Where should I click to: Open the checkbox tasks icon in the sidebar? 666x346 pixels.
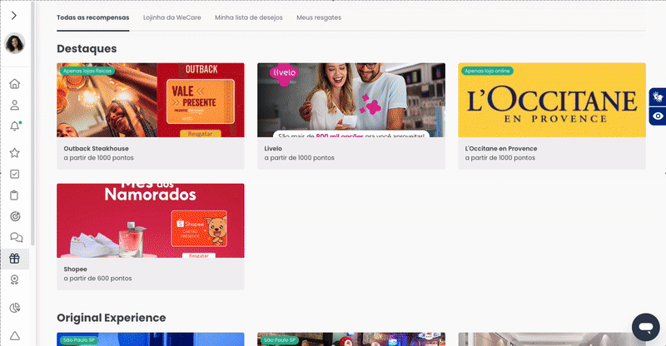tap(15, 174)
